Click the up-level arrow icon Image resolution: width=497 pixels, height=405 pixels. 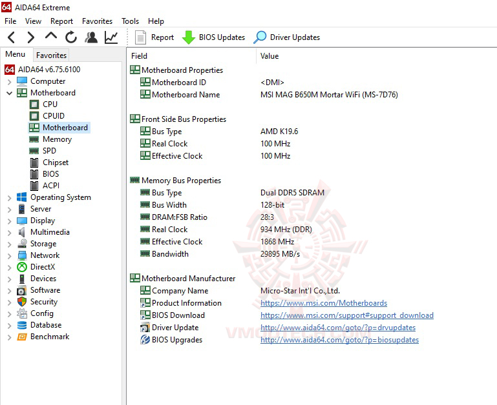(51, 35)
